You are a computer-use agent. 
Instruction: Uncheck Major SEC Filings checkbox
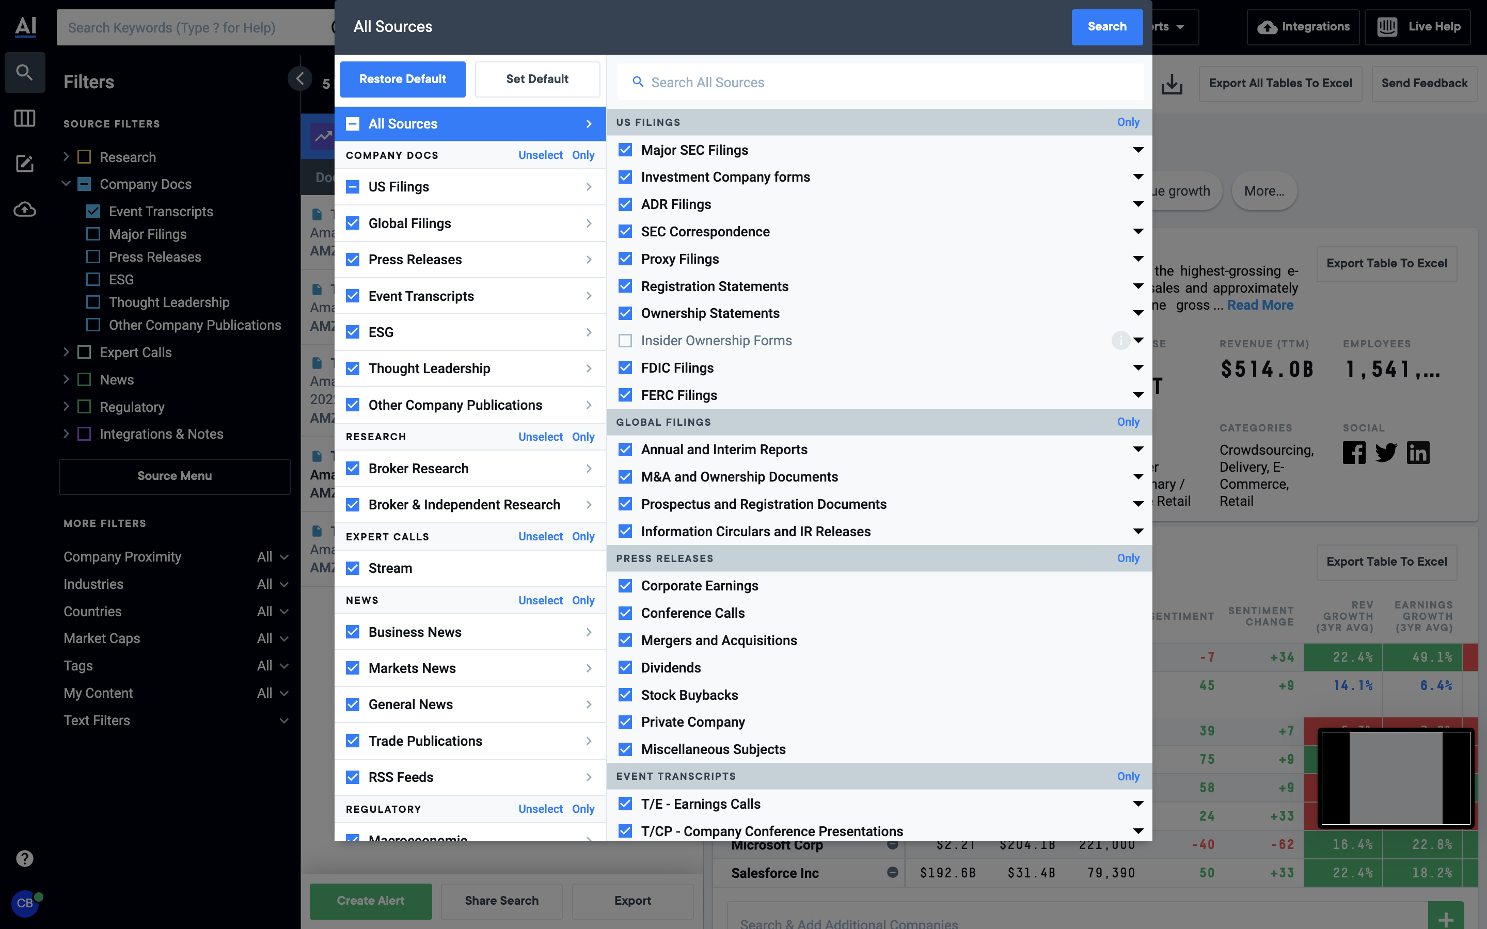click(625, 150)
